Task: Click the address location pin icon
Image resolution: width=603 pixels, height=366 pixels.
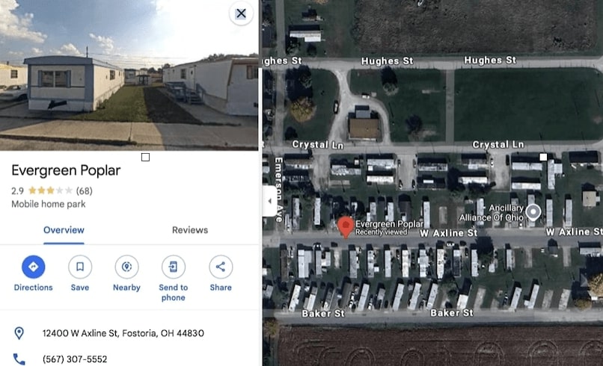Action: [x=19, y=333]
